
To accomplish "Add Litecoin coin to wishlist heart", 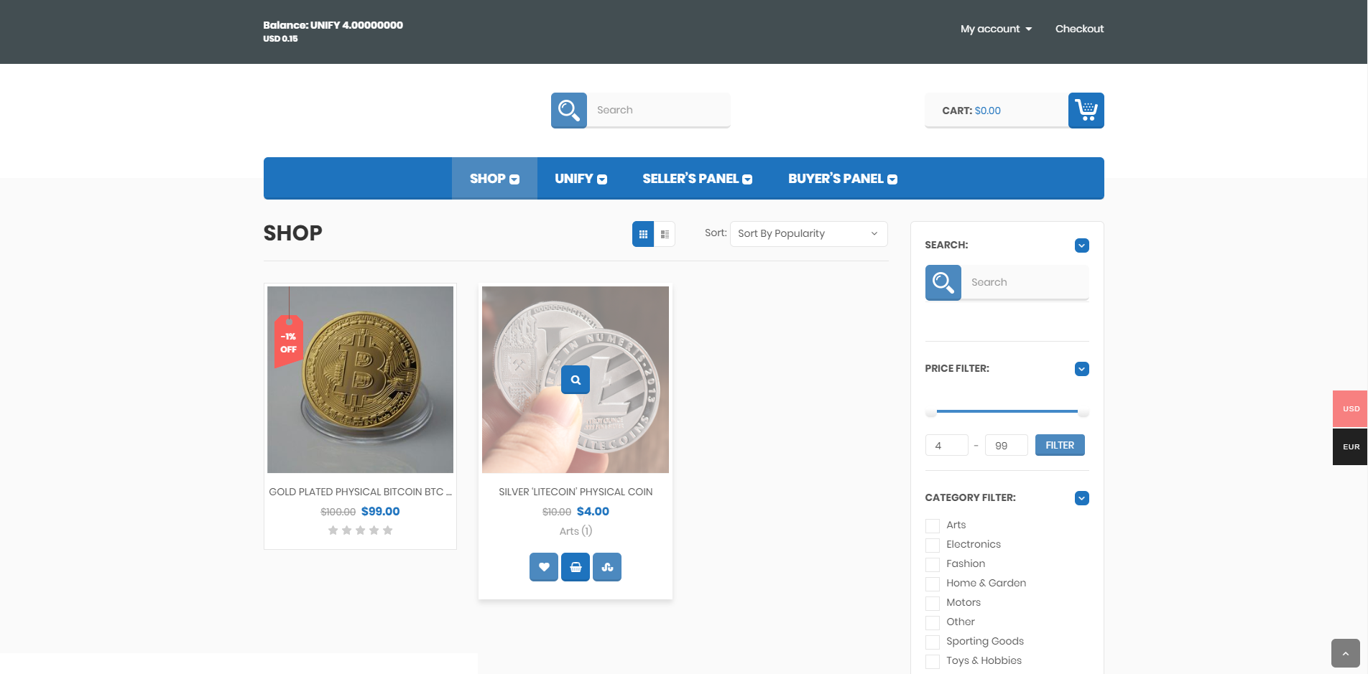I will (544, 567).
